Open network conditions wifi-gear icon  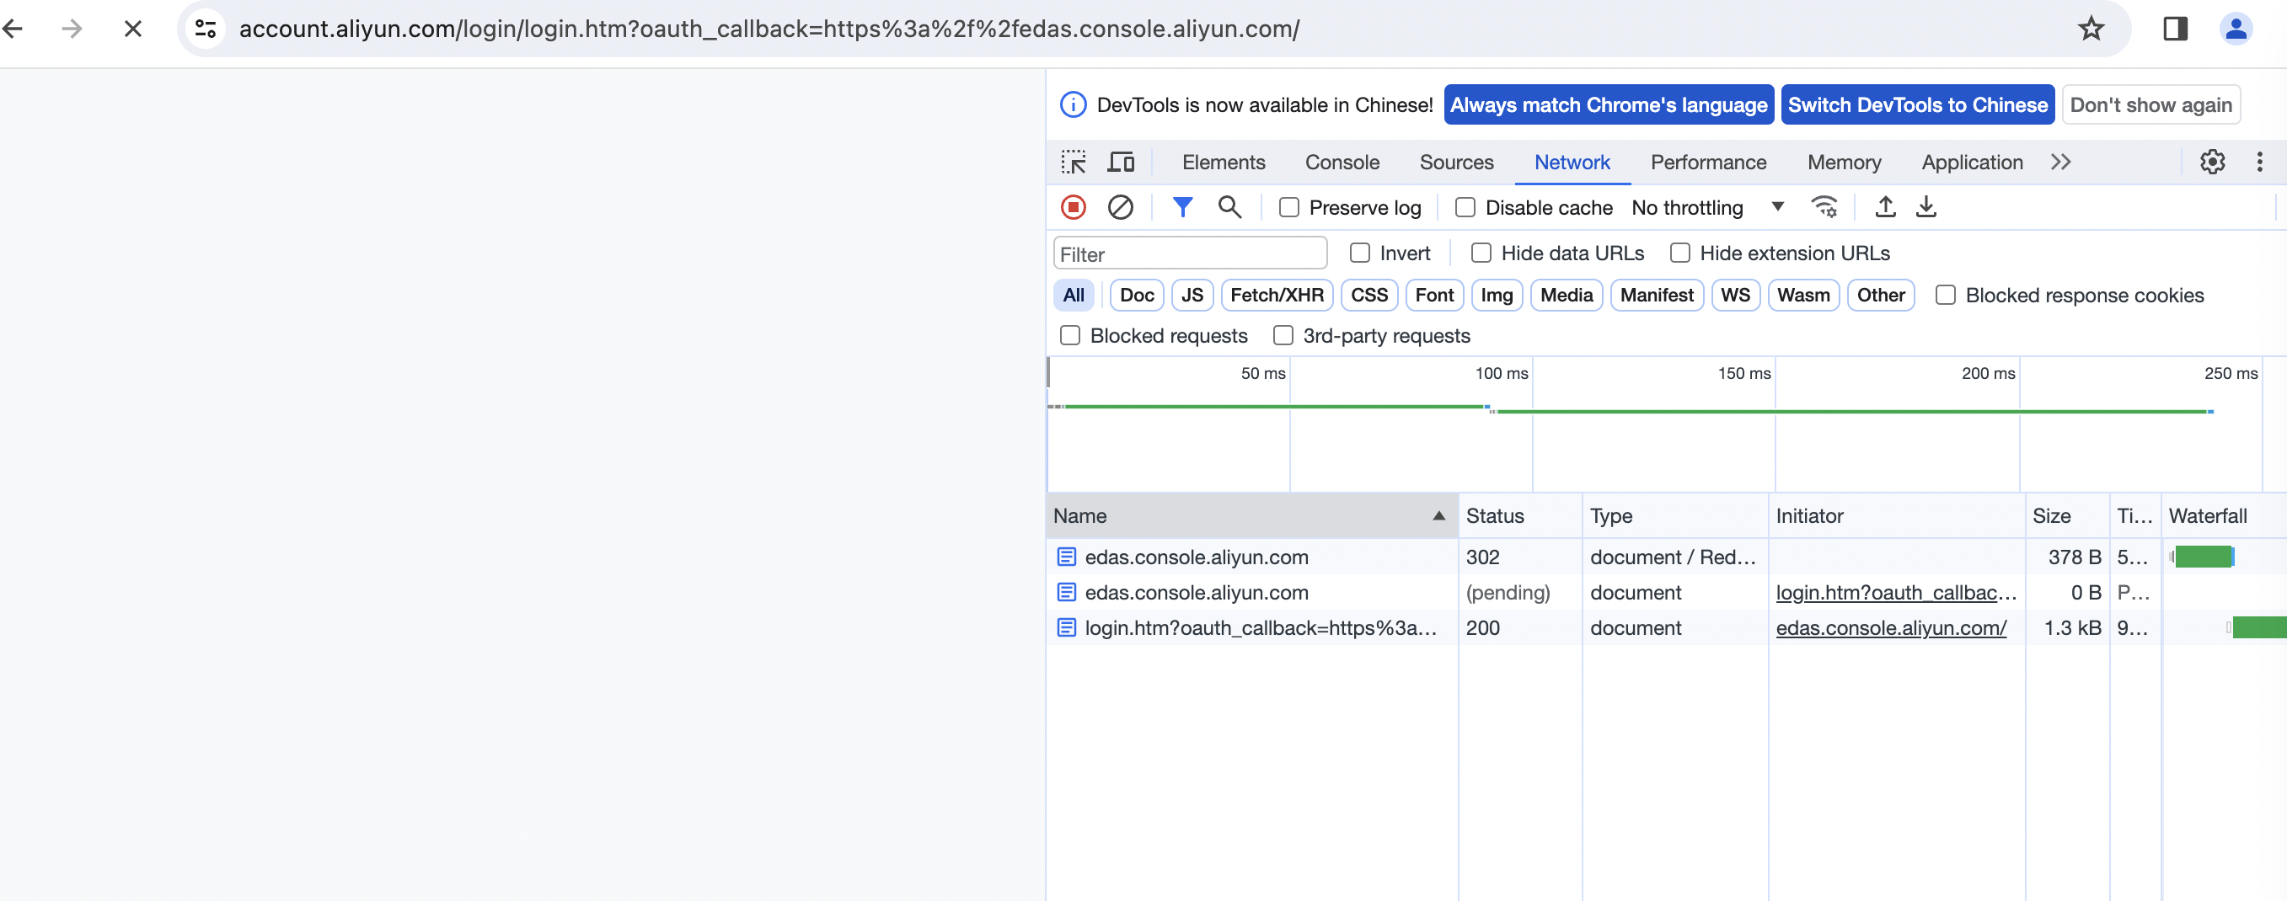1824,207
